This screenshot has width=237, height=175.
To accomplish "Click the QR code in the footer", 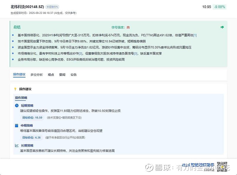I will pyautogui.click(x=223, y=167).
